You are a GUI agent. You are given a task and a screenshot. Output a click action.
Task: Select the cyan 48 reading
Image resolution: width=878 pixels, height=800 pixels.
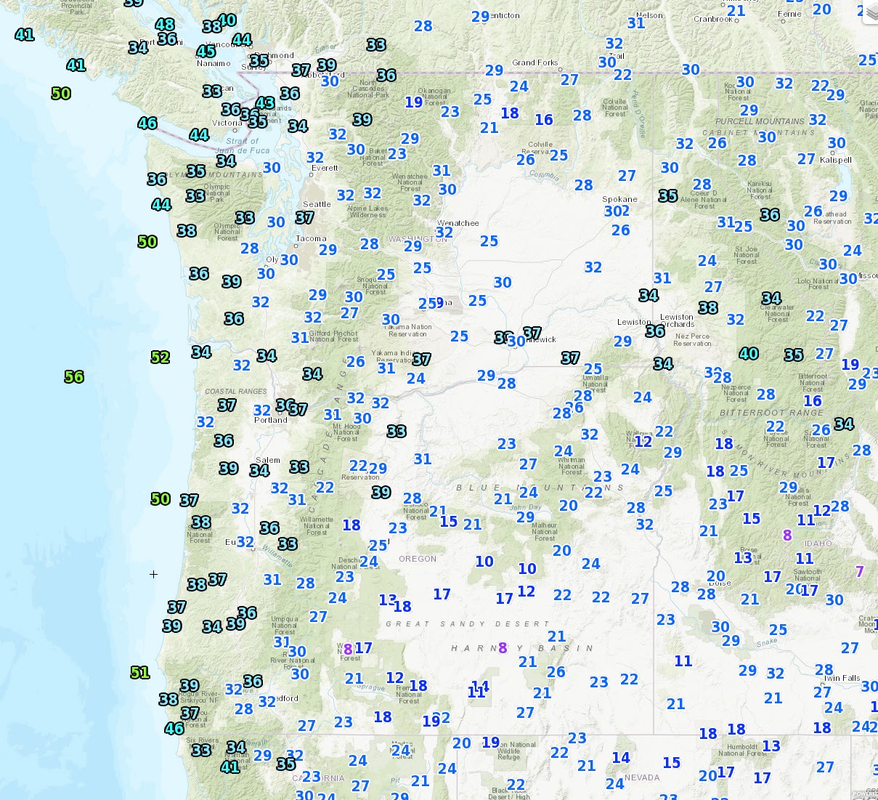pos(165,25)
